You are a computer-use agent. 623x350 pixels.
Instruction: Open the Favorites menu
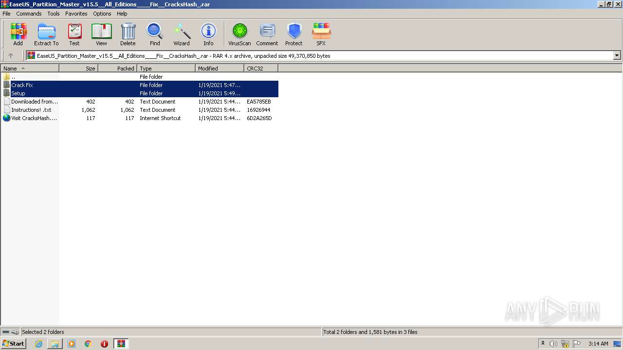click(x=76, y=14)
